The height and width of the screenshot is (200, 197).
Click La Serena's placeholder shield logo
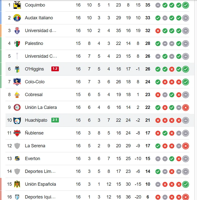tap(17, 146)
